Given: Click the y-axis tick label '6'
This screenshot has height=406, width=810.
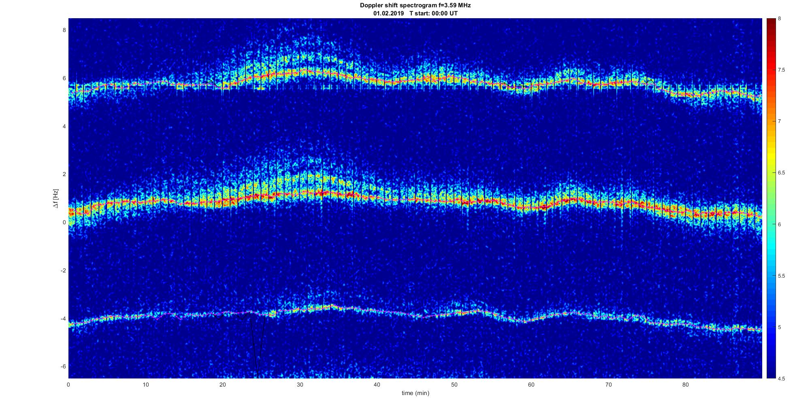Looking at the screenshot, I should 64,78.
